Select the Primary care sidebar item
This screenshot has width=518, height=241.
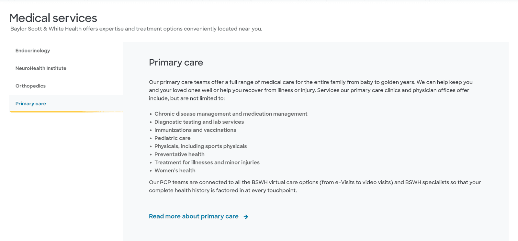click(x=31, y=103)
